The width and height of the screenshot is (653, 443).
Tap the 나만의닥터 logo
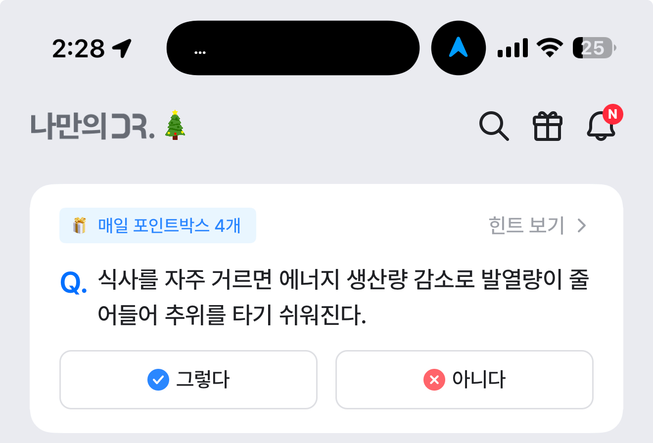pos(93,126)
